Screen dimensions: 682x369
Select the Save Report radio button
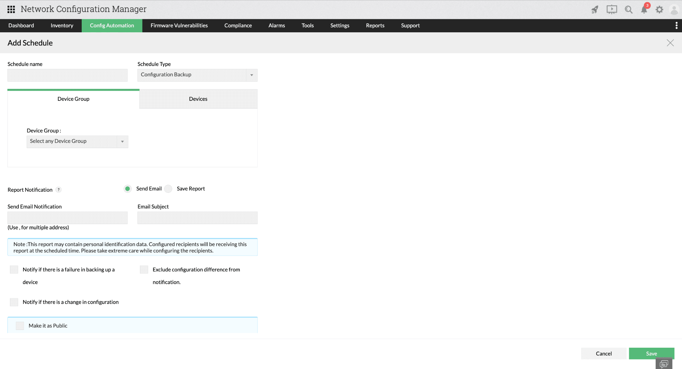pyautogui.click(x=168, y=189)
